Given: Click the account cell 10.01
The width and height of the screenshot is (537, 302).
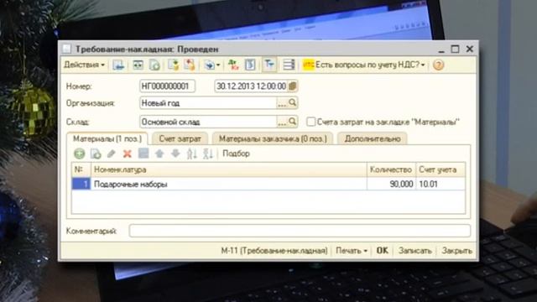Looking at the screenshot, I should [441, 184].
